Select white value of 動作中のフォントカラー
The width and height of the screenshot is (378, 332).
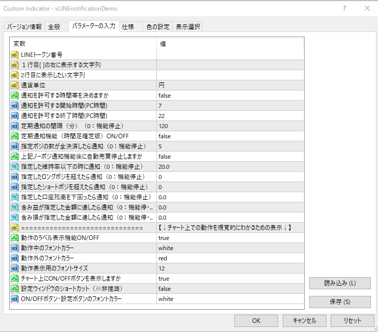coord(230,248)
